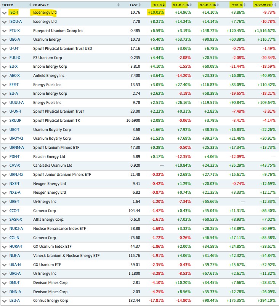
Task: Select the +1,516.67% 52-week value
Action: 265,31
